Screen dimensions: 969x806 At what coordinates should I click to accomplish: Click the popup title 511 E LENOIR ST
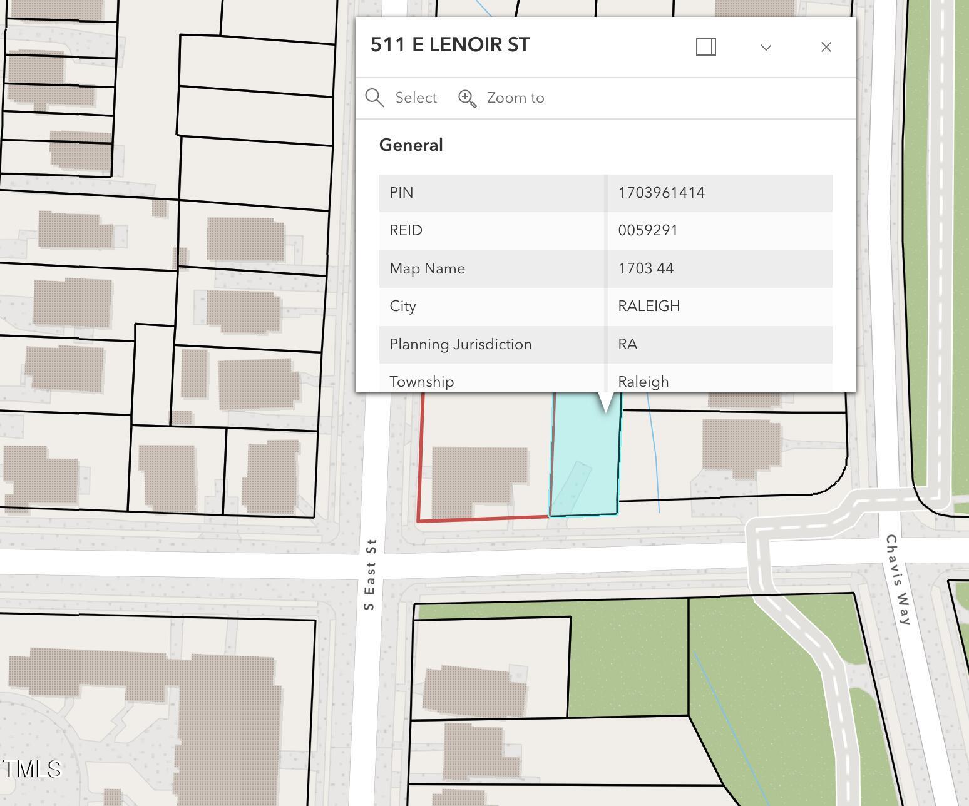point(450,45)
